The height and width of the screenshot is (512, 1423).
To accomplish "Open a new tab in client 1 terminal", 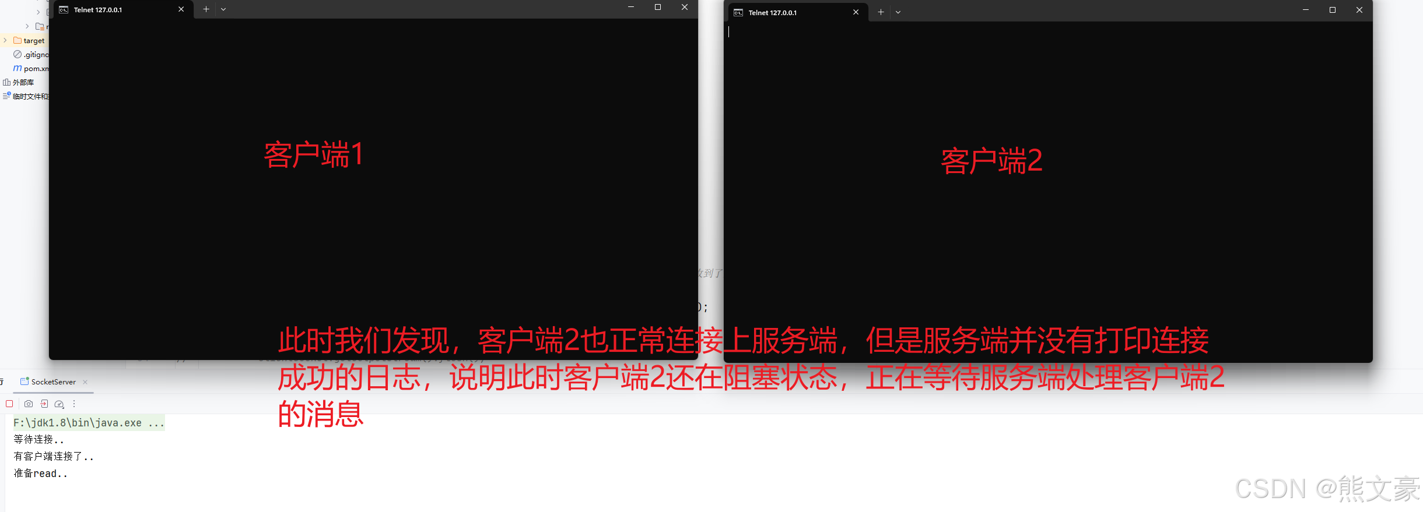I will [x=206, y=9].
